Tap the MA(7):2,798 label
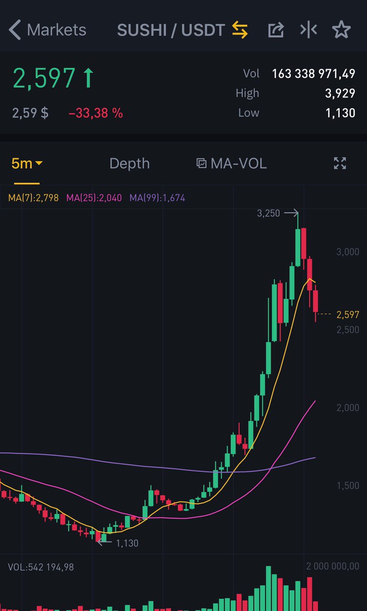 click(33, 198)
